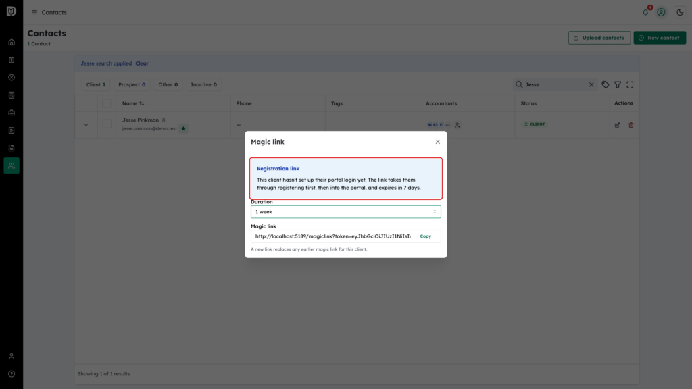Open the circular check icon in the sidebar
Image resolution: width=692 pixels, height=389 pixels.
point(11,78)
